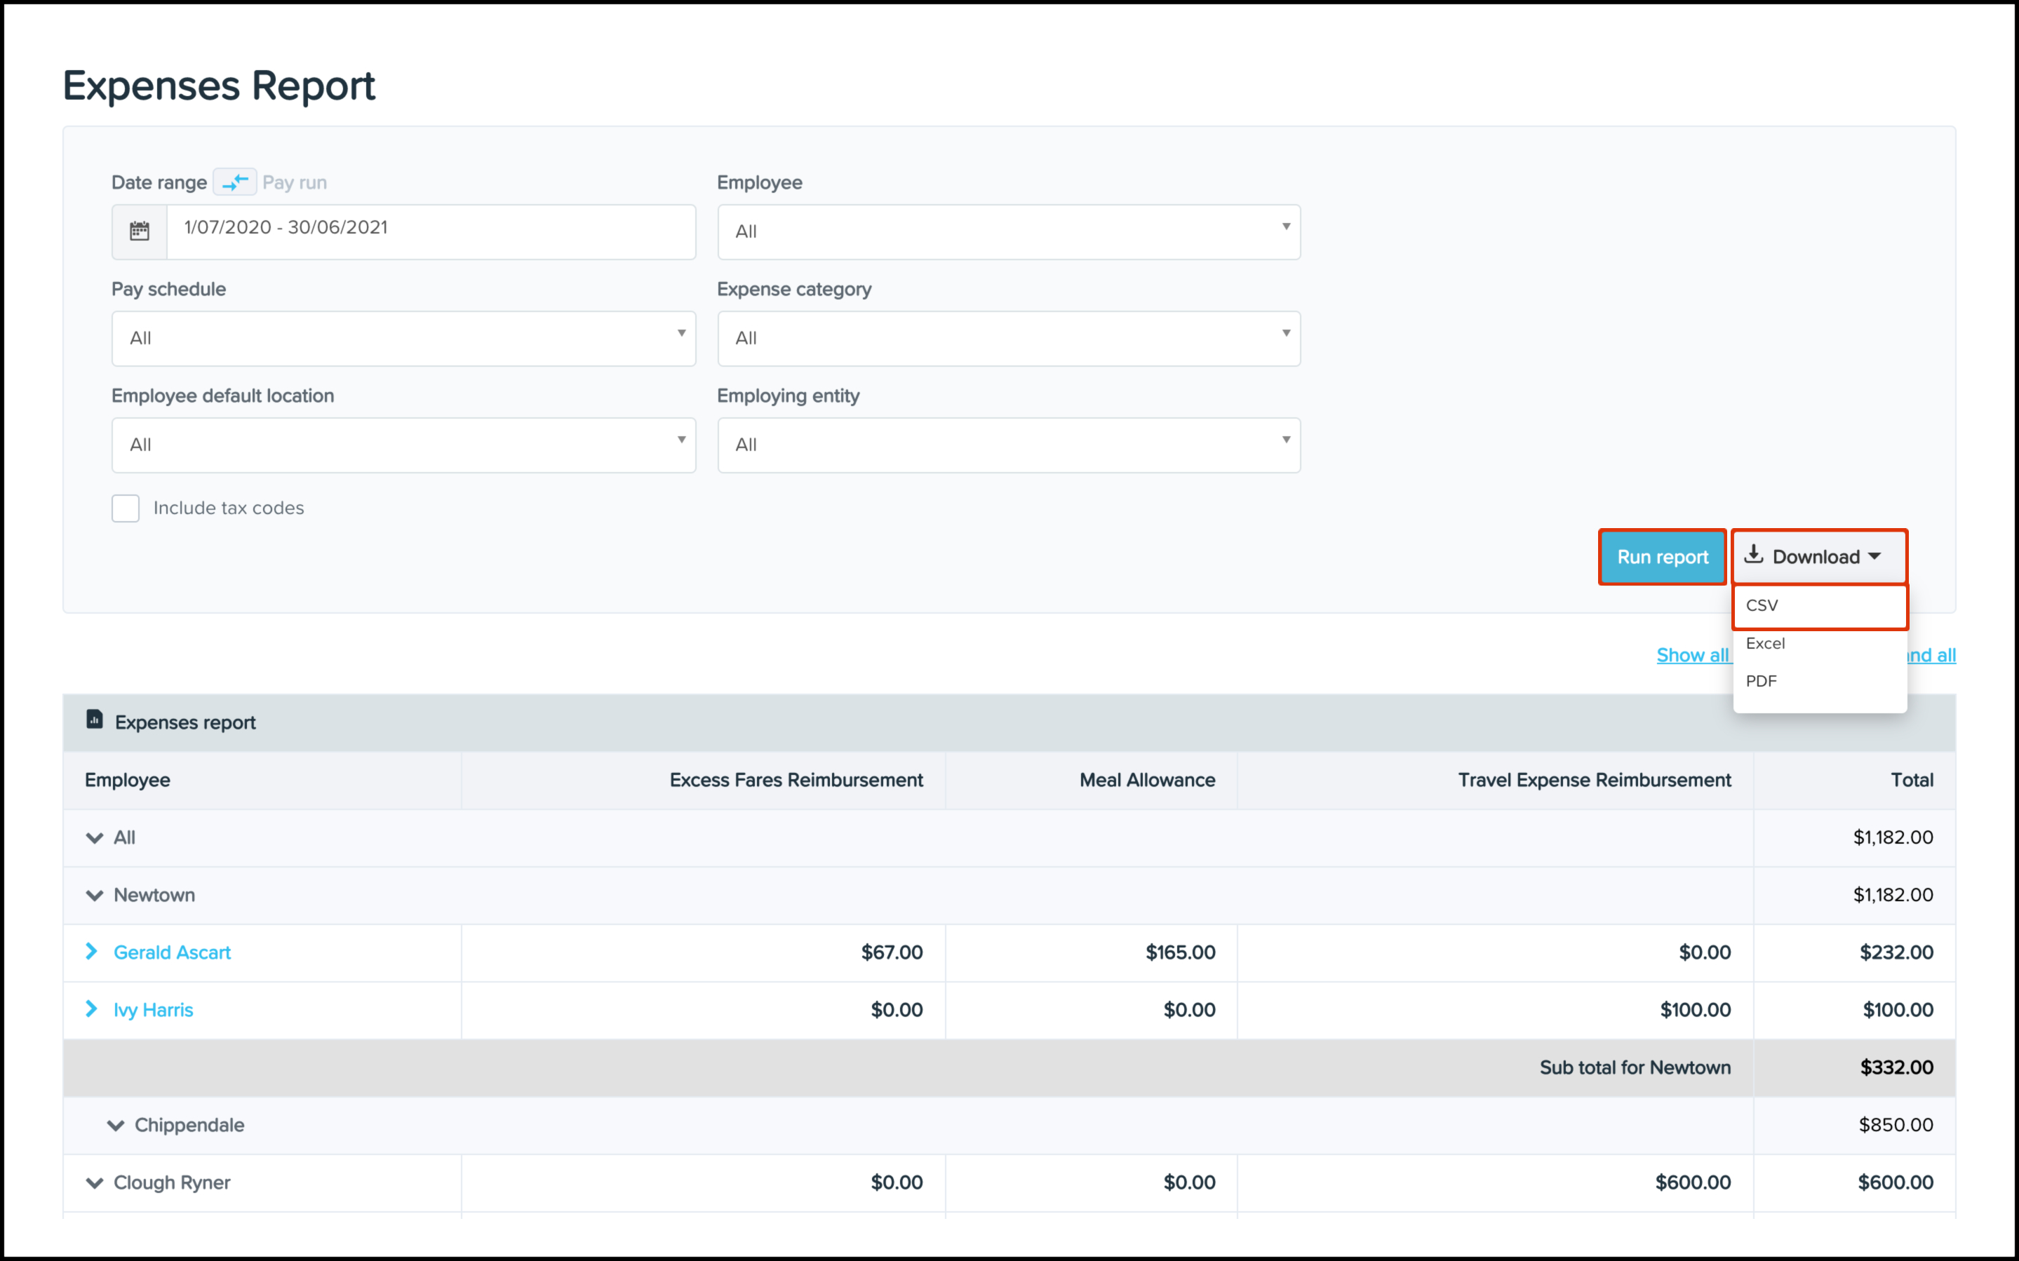Screen dimensions: 2019x1261
Task: Expand Ivy Harris row chevron
Action: coord(92,1009)
